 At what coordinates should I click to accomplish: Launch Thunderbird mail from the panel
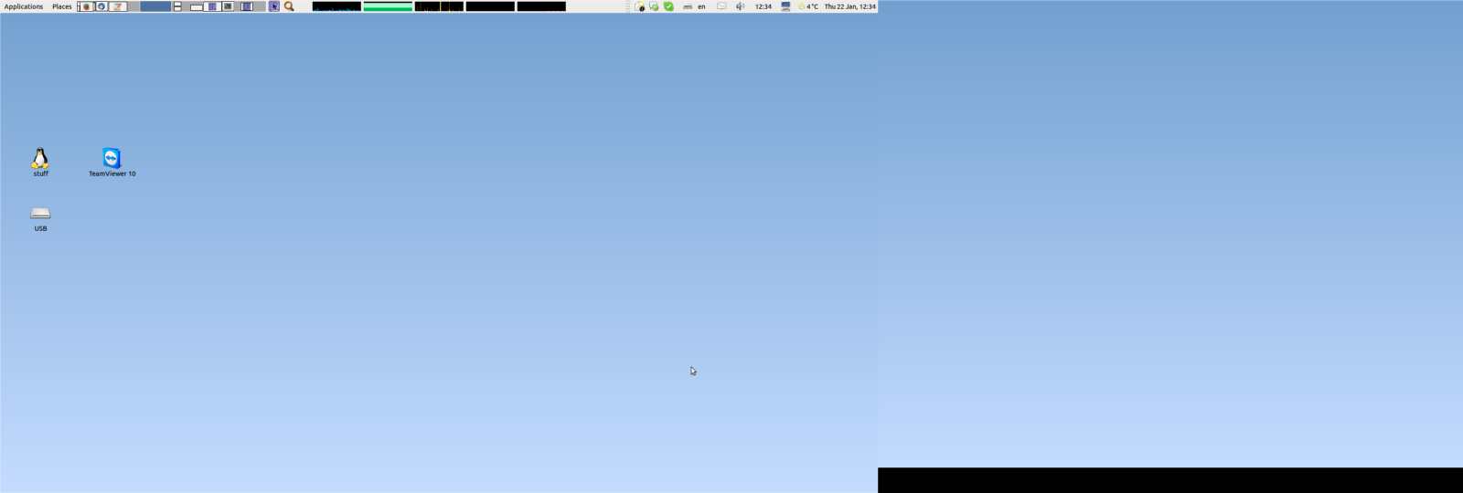click(x=101, y=6)
